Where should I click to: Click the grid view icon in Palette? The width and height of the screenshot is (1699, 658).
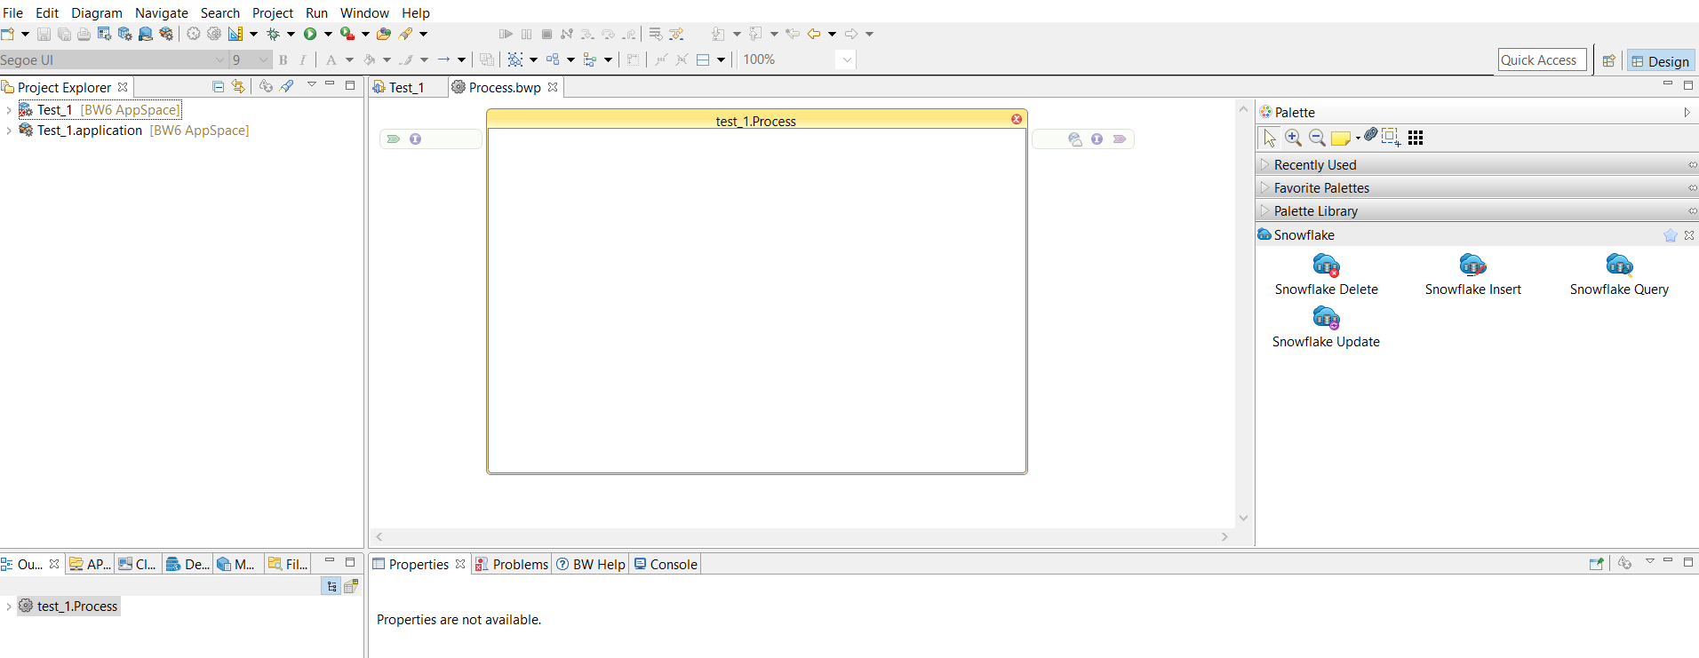coord(1416,138)
